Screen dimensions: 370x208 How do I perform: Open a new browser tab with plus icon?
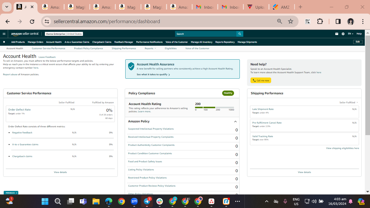300,7
